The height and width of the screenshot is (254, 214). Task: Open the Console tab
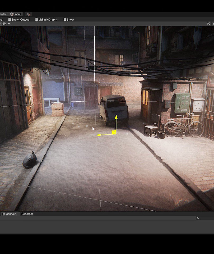click(10, 214)
